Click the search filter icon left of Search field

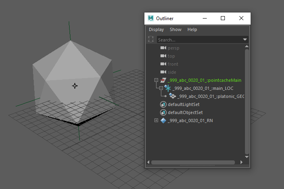click(151, 39)
